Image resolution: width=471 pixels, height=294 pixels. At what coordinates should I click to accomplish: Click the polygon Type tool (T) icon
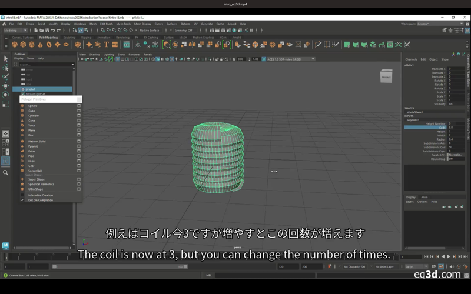pyautogui.click(x=107, y=45)
